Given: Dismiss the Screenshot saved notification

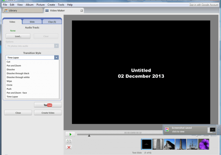Looking at the screenshot, I should tap(219, 127).
